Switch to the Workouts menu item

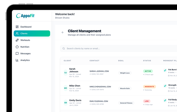(25, 40)
